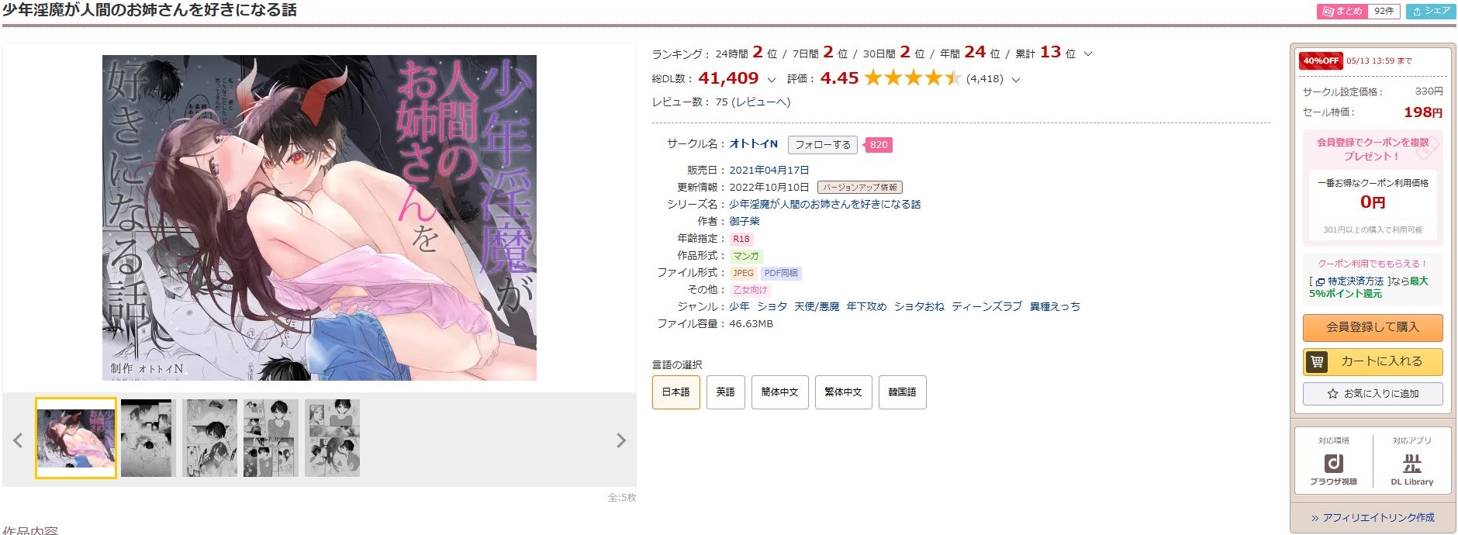Image resolution: width=1458 pixels, height=535 pixels.
Task: Open the affiliate link creation link
Action: coord(1373,518)
